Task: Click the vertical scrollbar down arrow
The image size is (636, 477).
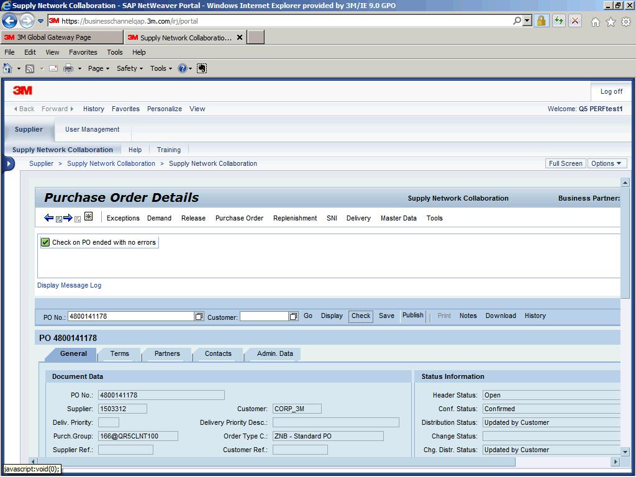Action: click(x=625, y=451)
